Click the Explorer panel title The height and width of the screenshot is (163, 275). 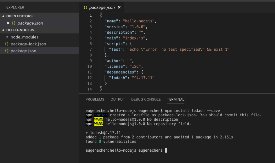point(15,7)
